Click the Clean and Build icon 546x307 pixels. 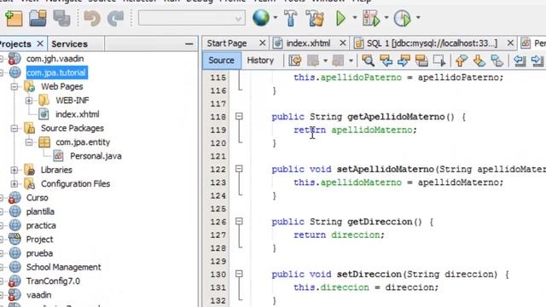315,18
